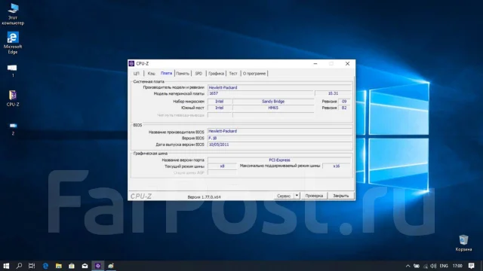The width and height of the screenshot is (483, 271).
Task: Open taskbar search magnifier
Action: tap(19, 266)
